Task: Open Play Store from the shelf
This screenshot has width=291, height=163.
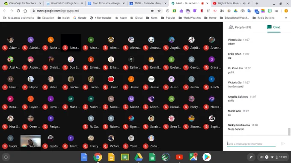Action: [207, 157]
